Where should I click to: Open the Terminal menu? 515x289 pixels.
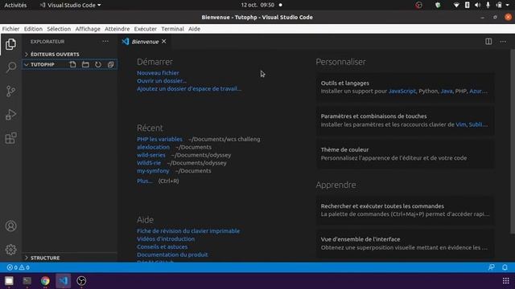[x=172, y=29]
